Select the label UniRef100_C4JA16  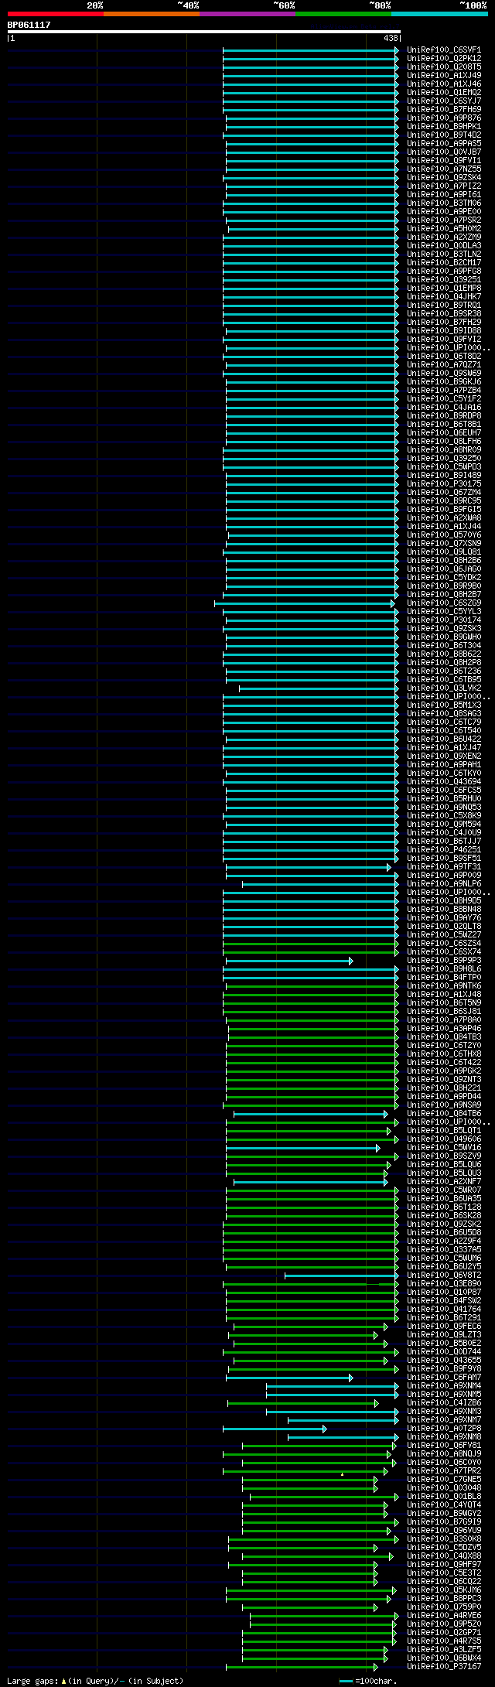444,408
